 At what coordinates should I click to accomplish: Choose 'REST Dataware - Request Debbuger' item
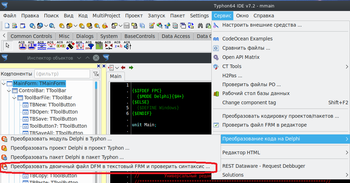click(x=285, y=166)
